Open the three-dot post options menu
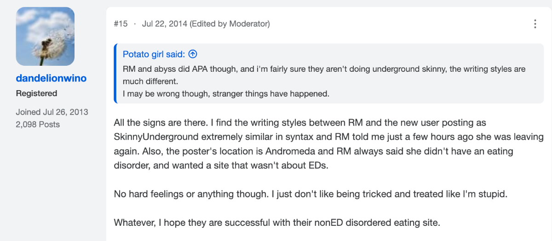Image resolution: width=552 pixels, height=241 pixels. point(535,24)
